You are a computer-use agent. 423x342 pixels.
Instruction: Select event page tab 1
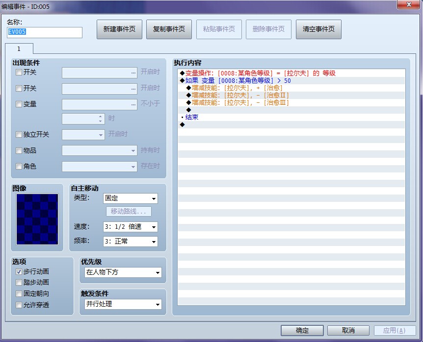(19, 49)
